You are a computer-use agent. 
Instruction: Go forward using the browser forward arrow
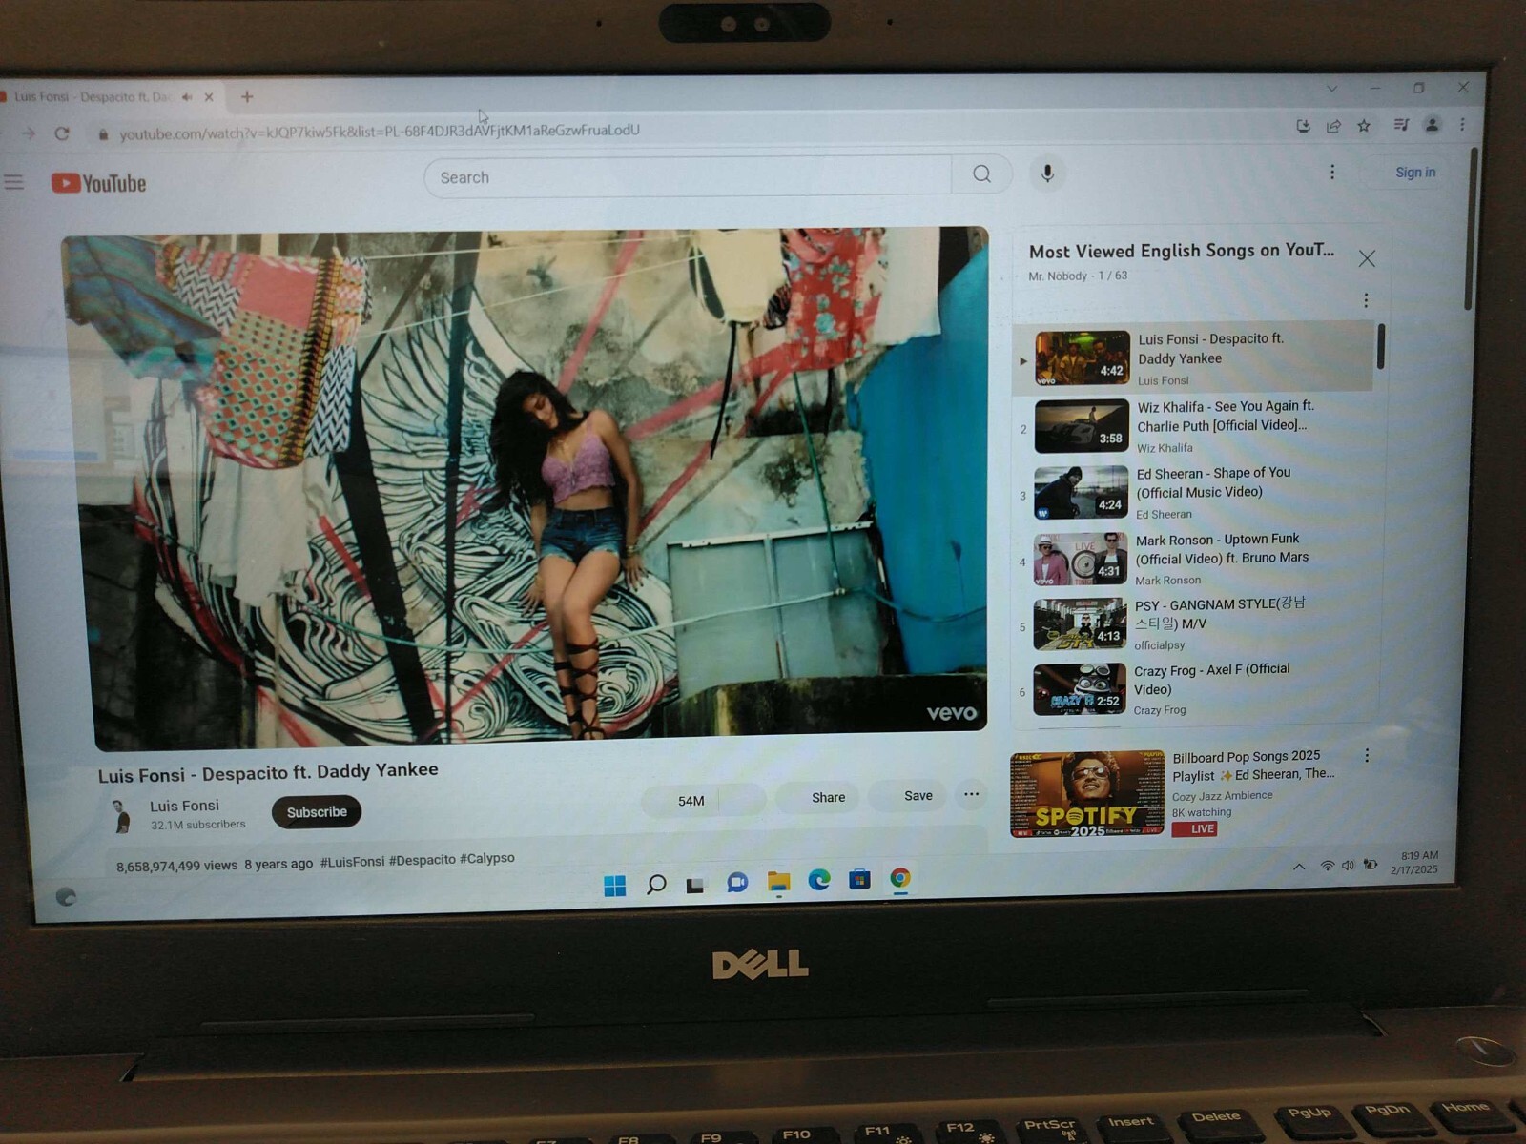[29, 133]
